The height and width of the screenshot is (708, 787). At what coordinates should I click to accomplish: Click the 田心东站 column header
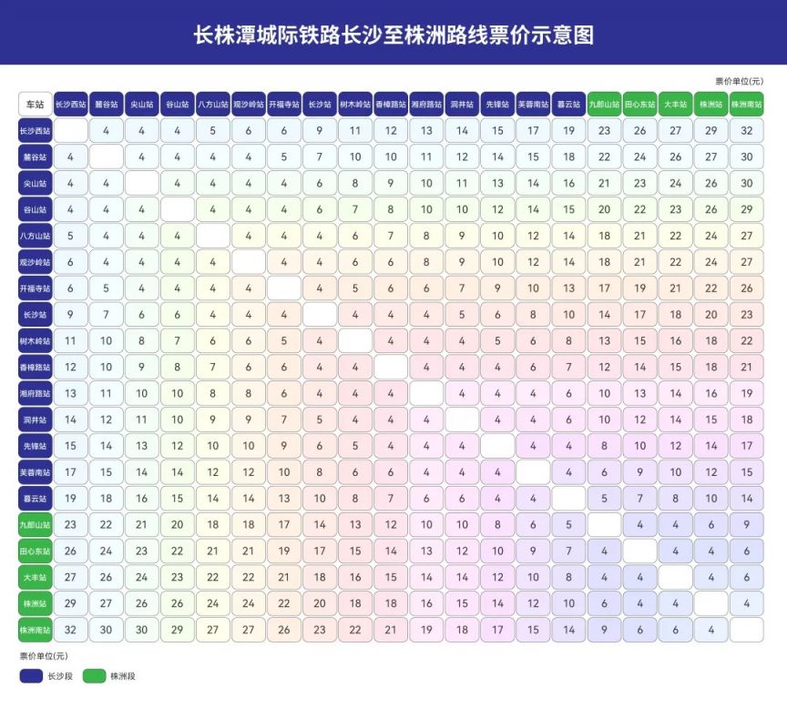point(639,104)
